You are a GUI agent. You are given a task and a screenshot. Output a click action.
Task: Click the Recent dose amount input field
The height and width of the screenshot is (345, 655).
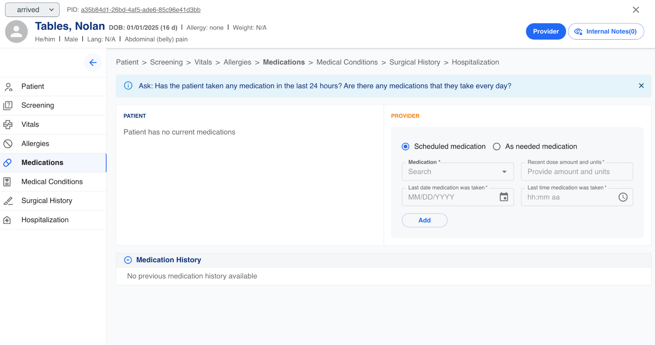click(577, 172)
